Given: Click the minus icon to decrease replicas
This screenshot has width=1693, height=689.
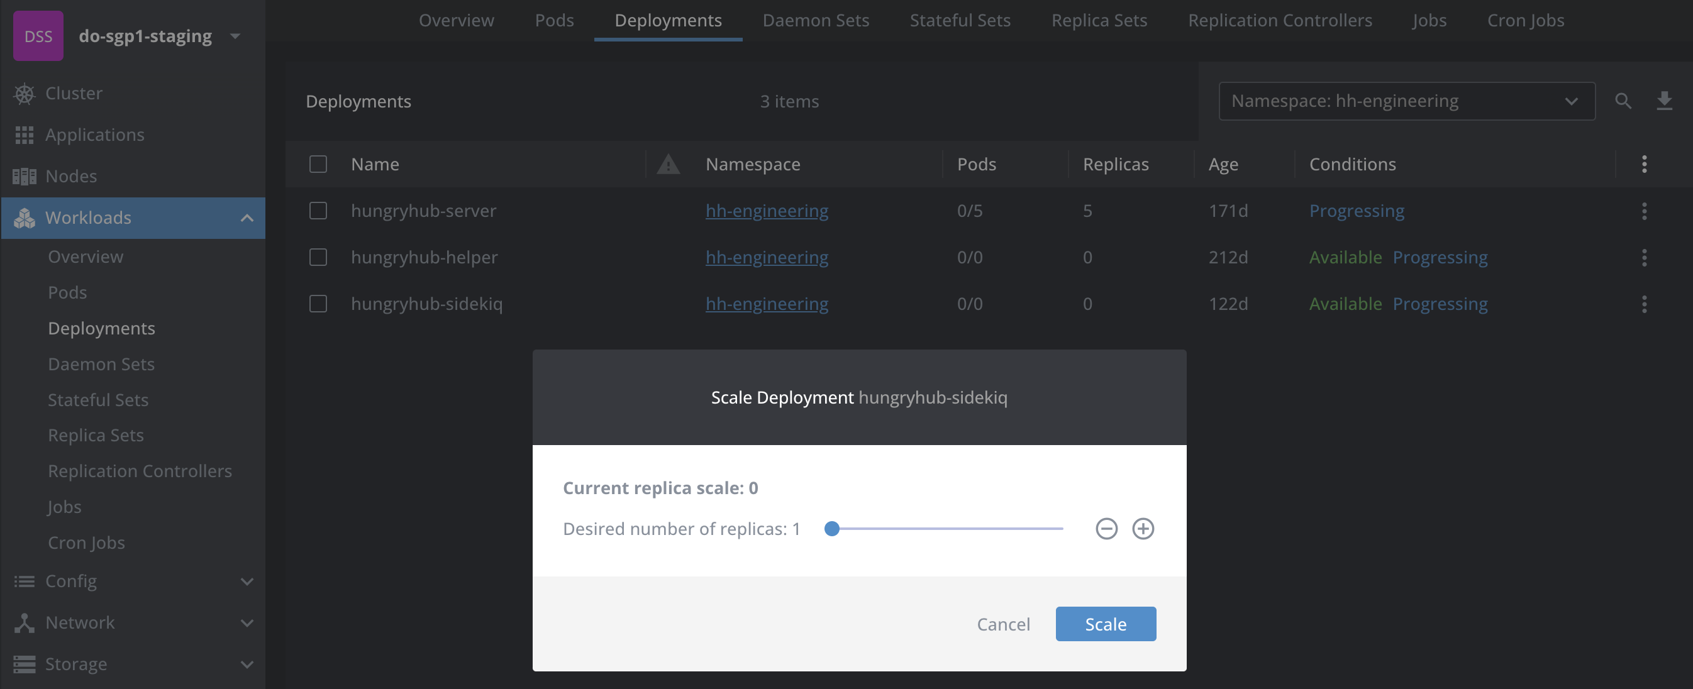Looking at the screenshot, I should click(x=1106, y=529).
